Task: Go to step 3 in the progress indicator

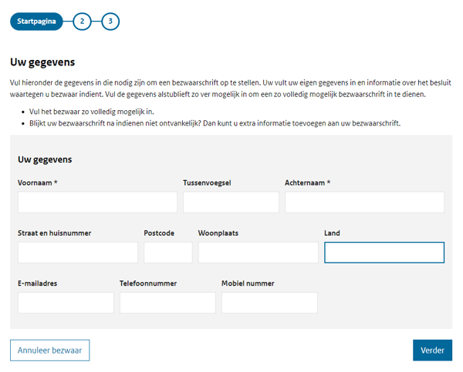Action: pyautogui.click(x=110, y=22)
